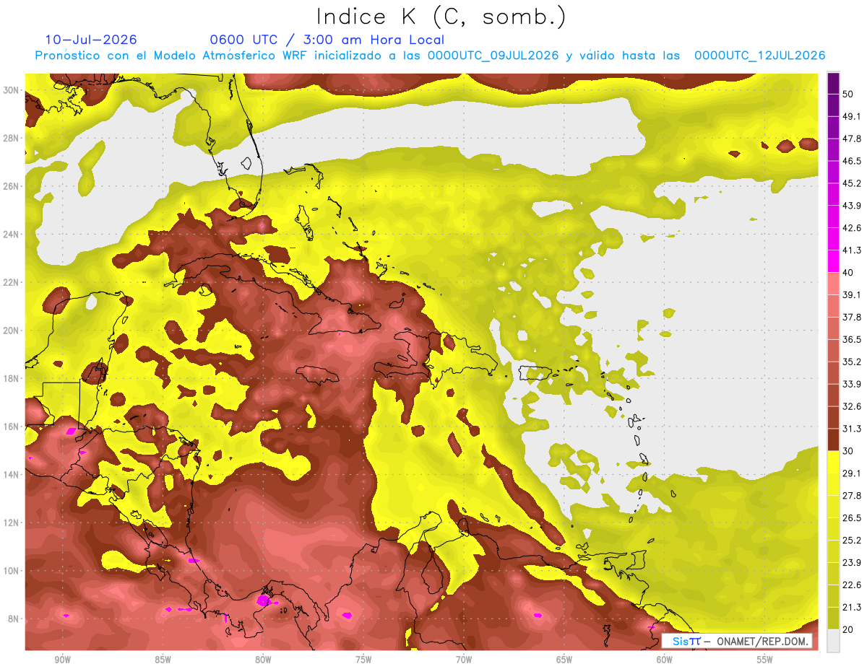
Task: Click the '0000UTC_12JUL2026' valid-until time text
Action: coord(760,56)
